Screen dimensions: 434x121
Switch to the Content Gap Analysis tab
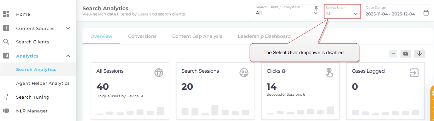coord(197,36)
